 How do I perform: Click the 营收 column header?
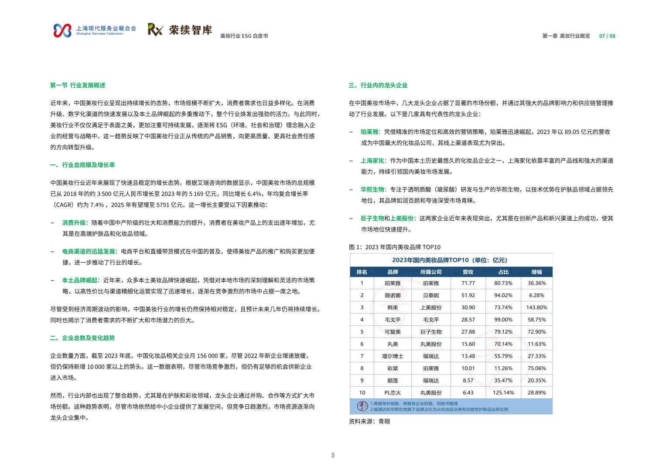[468, 272]
